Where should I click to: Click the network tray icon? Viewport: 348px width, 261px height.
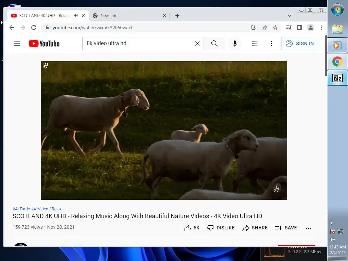(341, 231)
